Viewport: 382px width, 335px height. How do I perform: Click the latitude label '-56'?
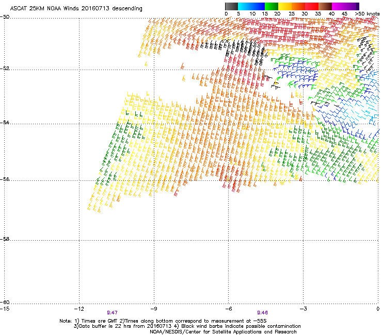(x=5, y=179)
